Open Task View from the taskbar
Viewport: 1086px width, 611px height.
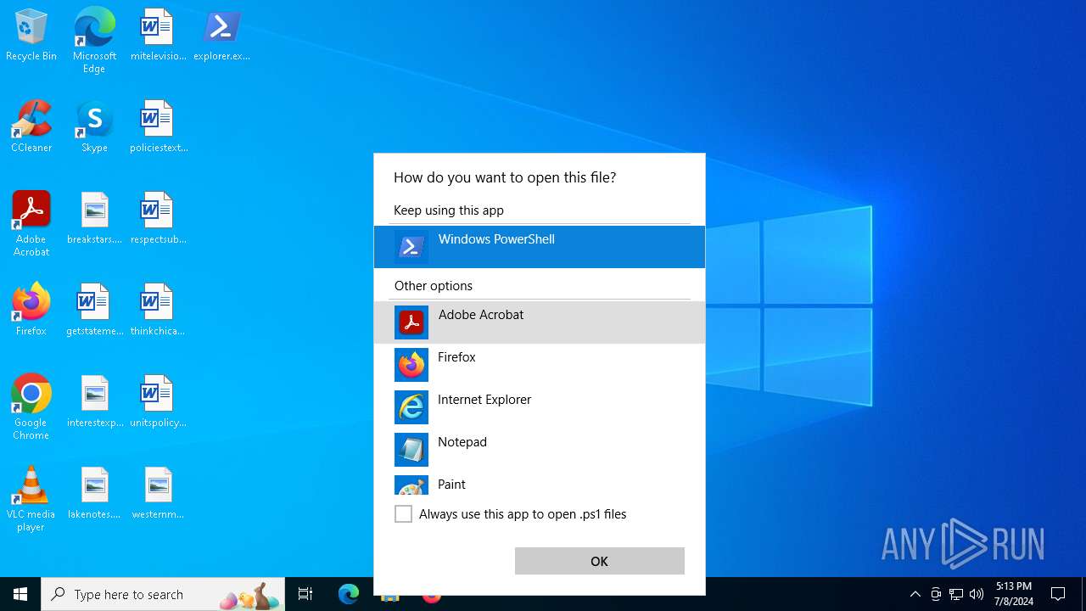[305, 594]
